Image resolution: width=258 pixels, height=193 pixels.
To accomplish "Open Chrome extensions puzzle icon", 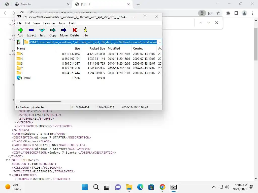I will pos(228,13).
